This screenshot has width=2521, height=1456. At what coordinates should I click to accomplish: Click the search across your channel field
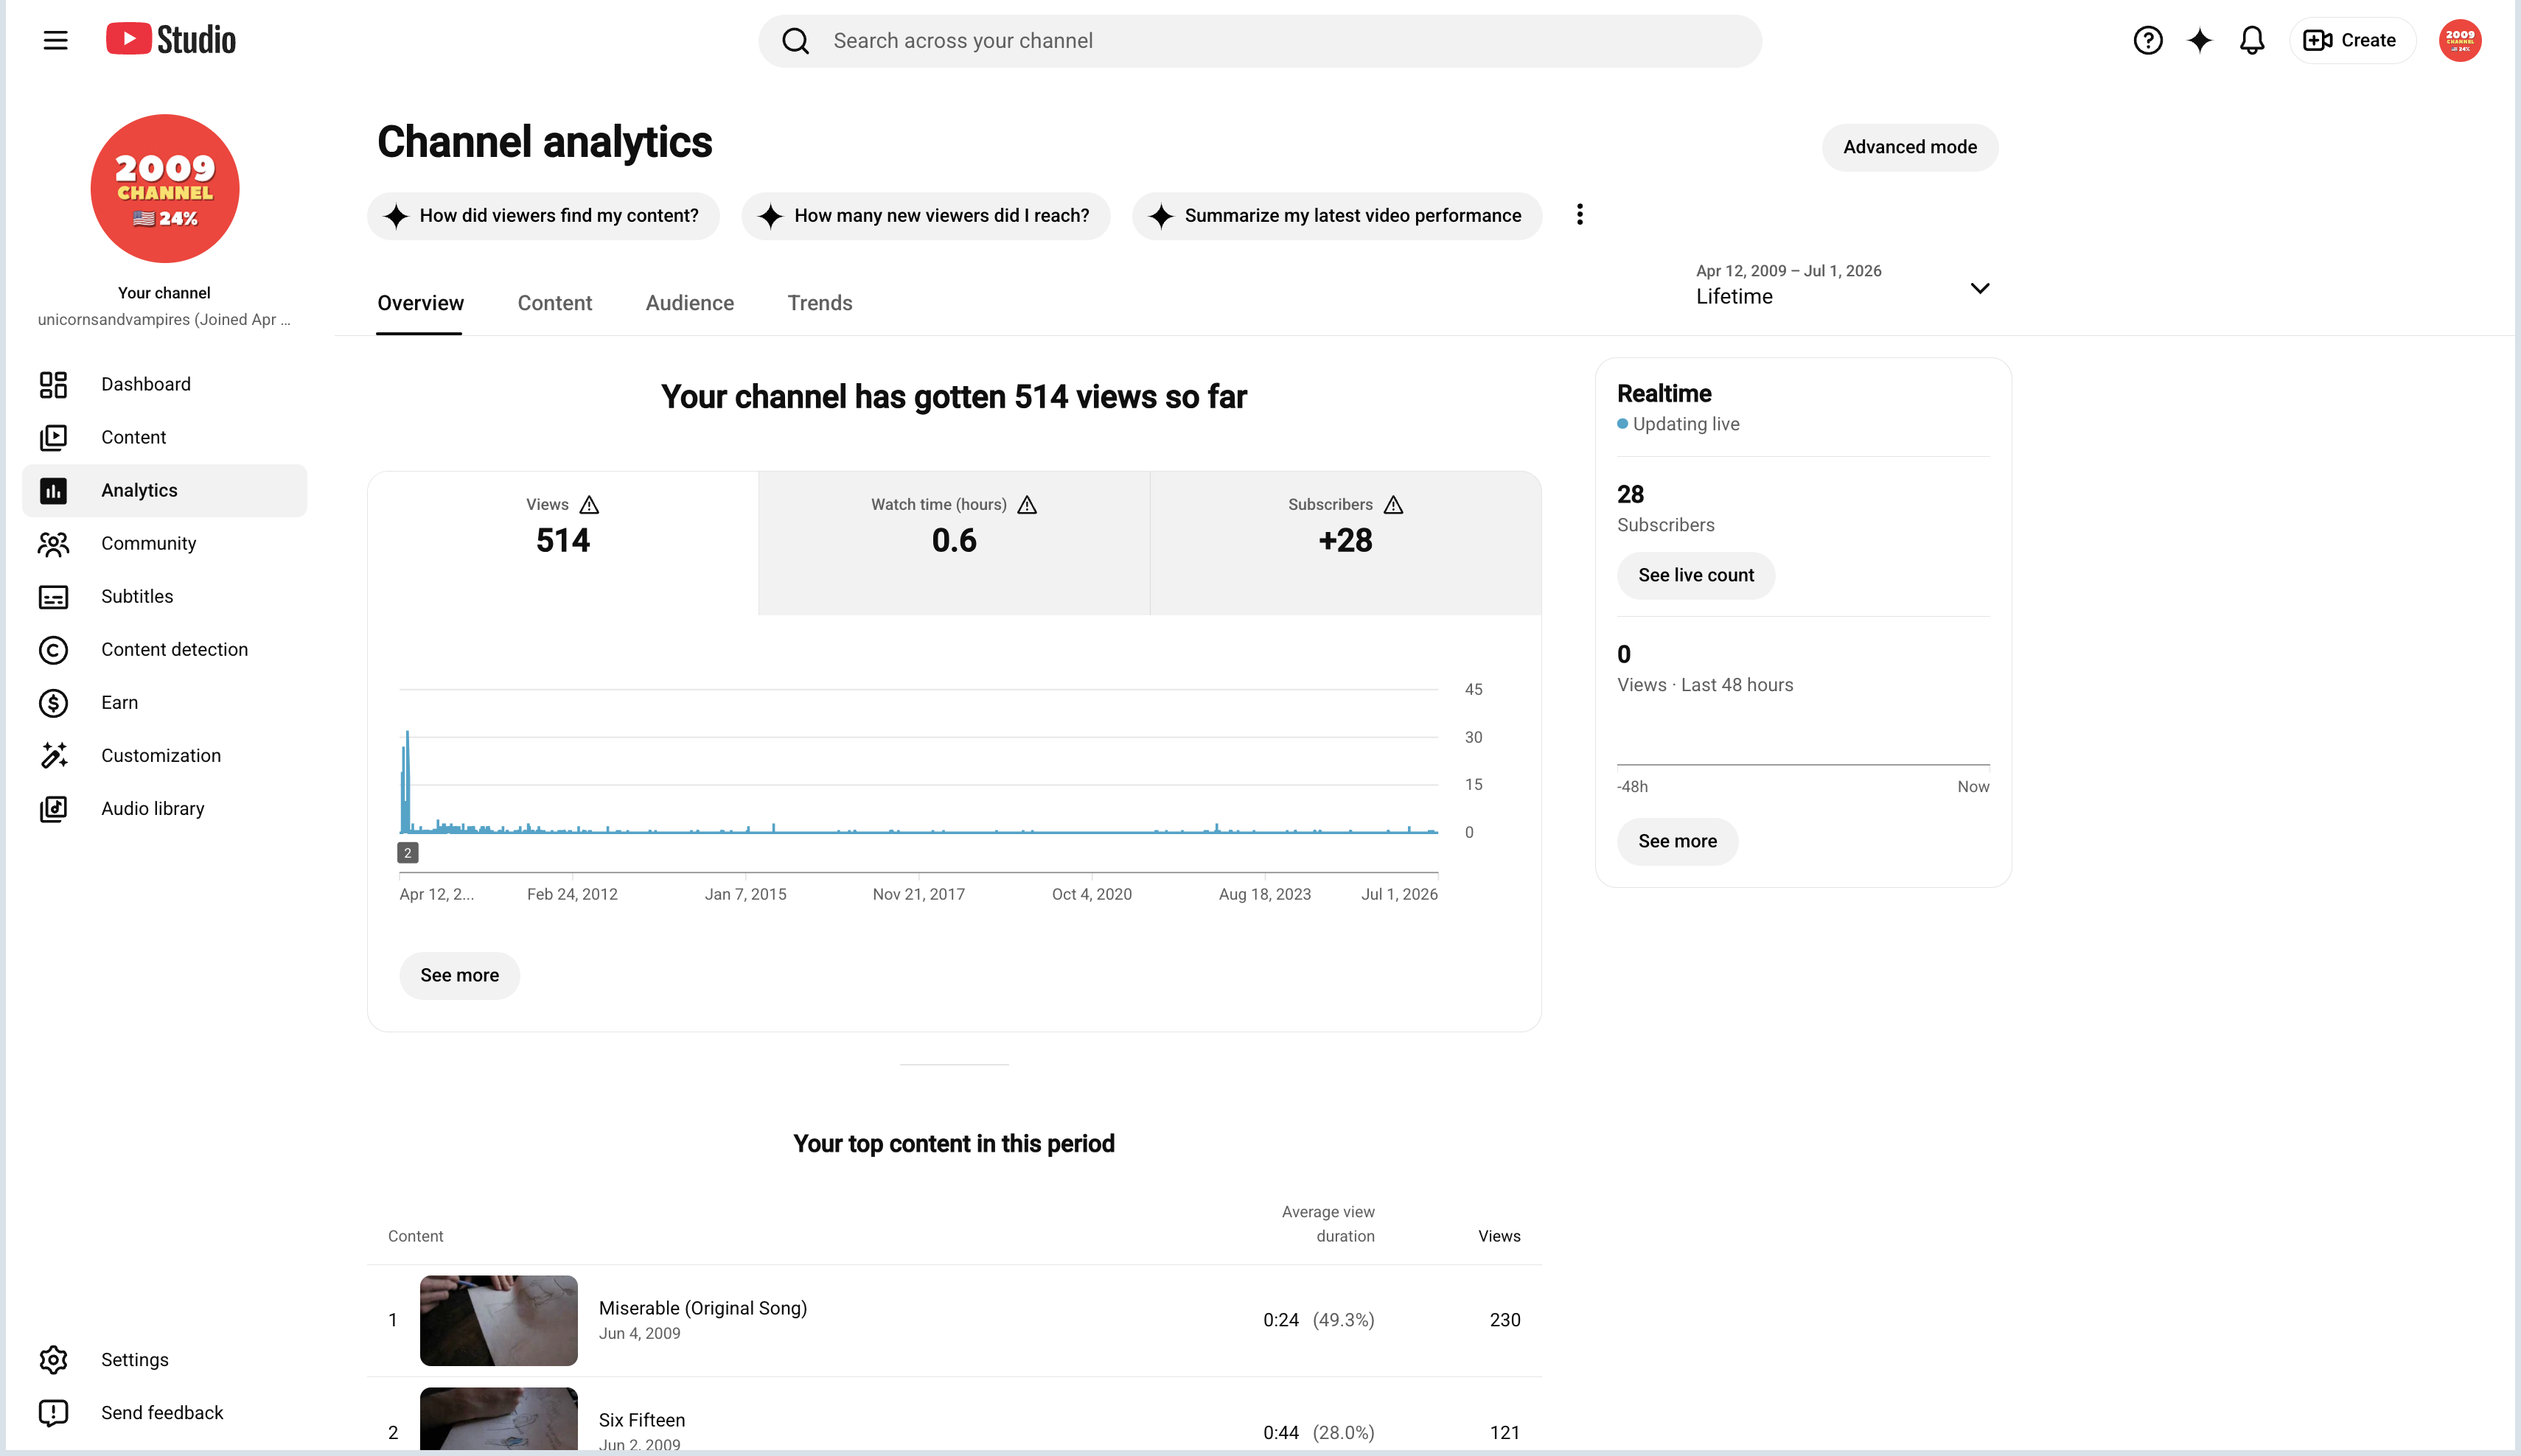point(1260,41)
